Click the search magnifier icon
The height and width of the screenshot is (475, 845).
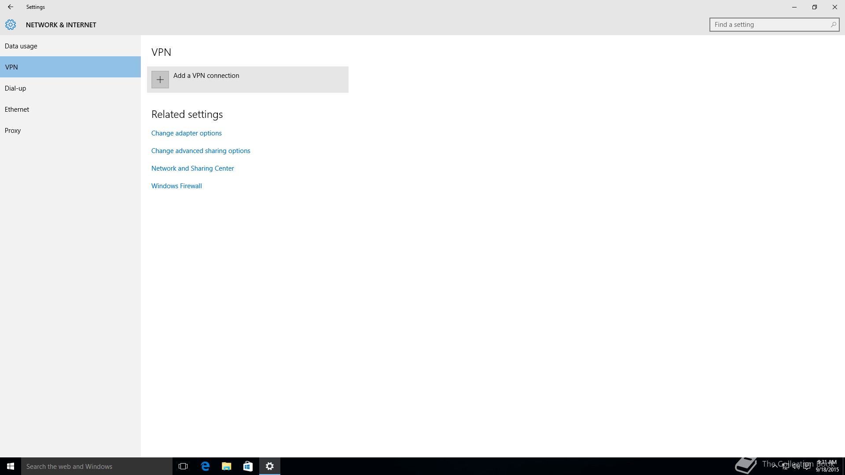coord(833,25)
